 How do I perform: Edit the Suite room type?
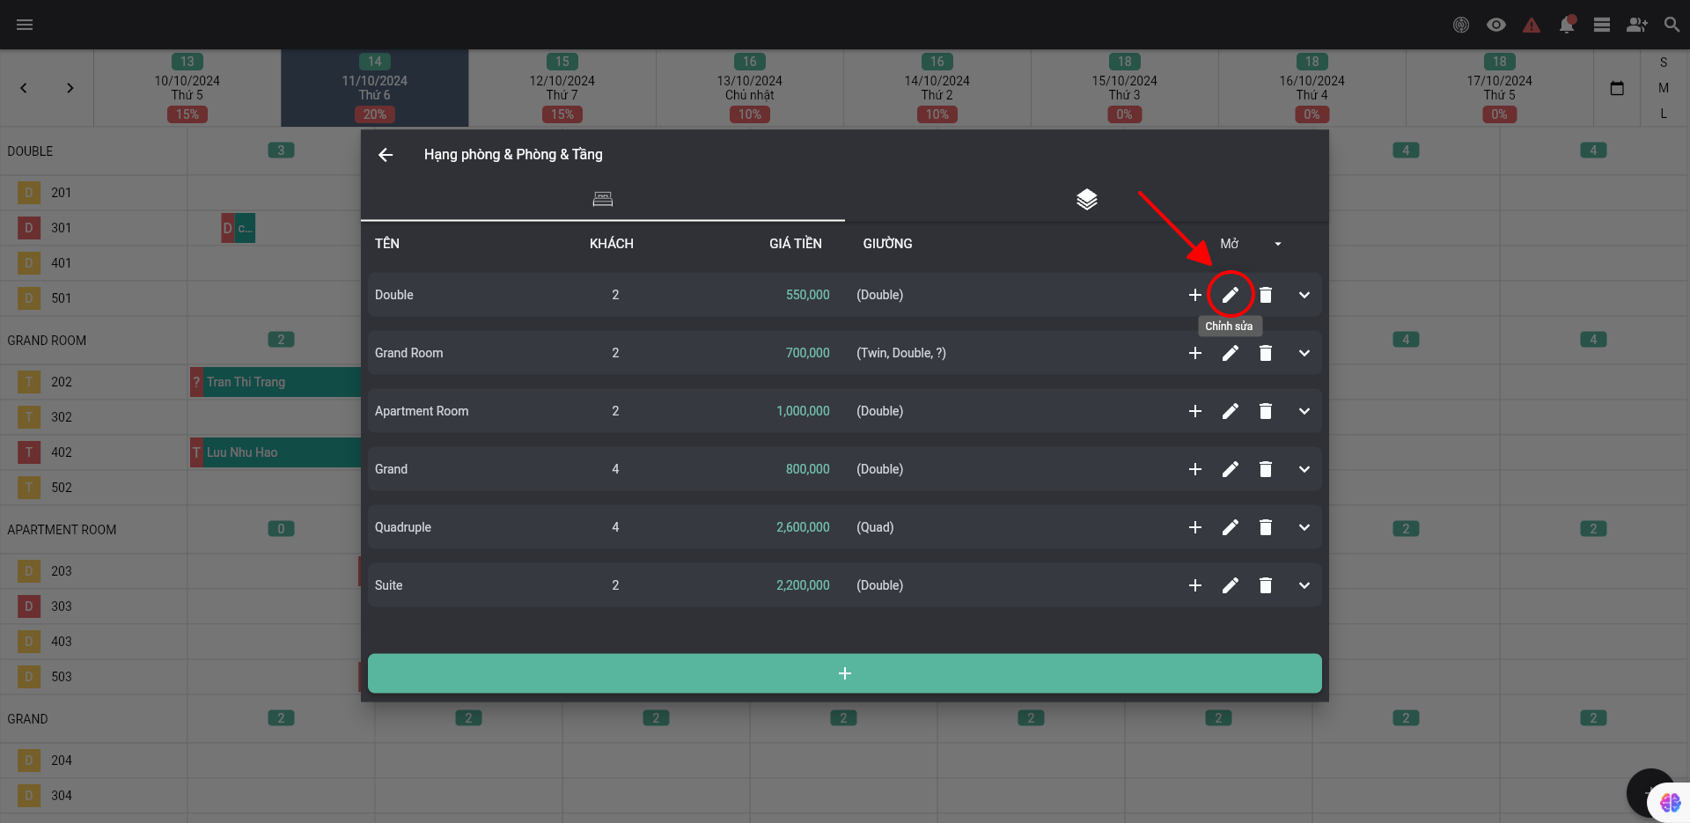click(x=1231, y=585)
